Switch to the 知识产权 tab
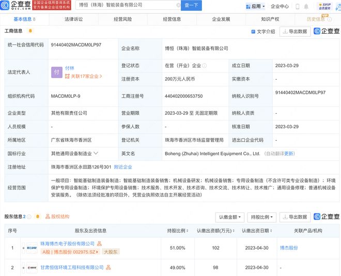The height and width of the screenshot is (276, 341). [x=270, y=19]
